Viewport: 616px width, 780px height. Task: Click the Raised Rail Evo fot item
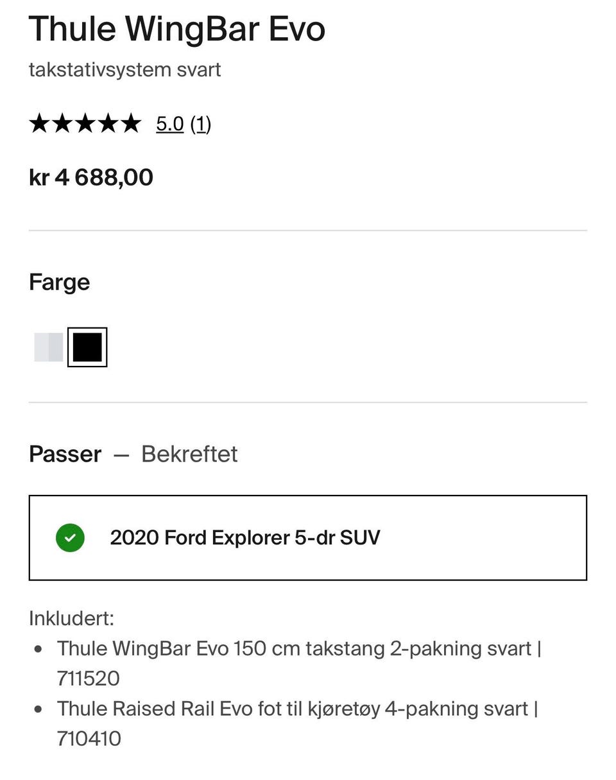pyautogui.click(x=292, y=709)
